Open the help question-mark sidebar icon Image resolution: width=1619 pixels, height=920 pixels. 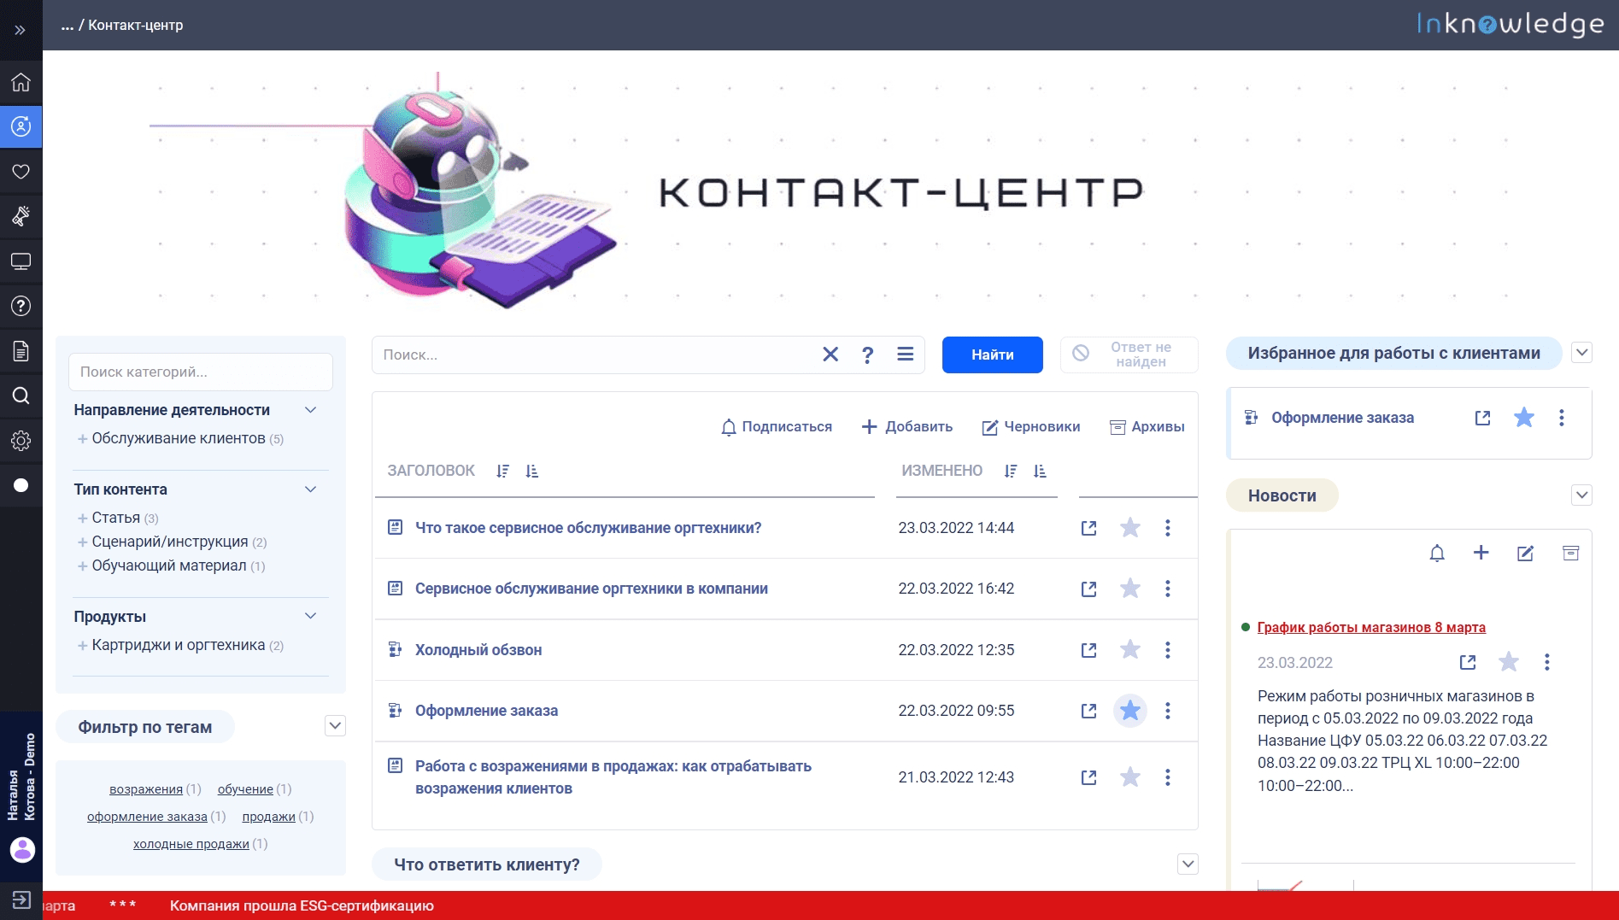(x=21, y=306)
